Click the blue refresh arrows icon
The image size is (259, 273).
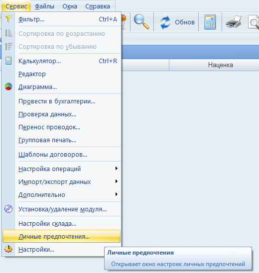[165, 22]
